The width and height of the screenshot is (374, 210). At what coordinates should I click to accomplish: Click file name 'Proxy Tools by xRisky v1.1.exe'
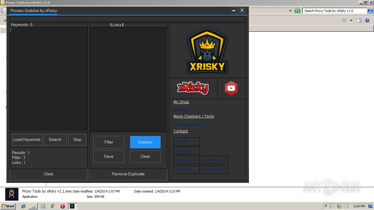(x=47, y=191)
